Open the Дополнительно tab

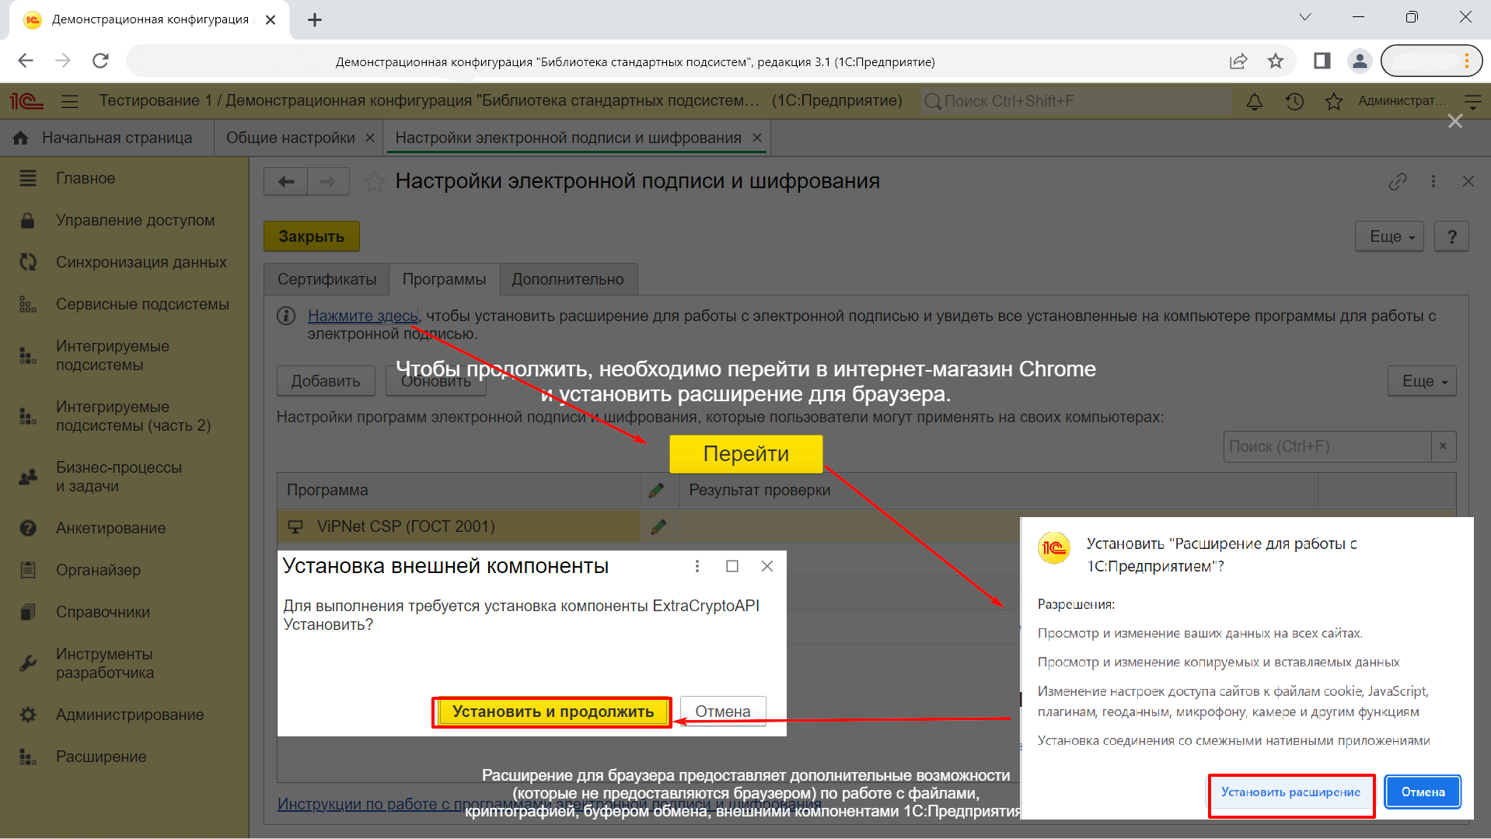click(x=567, y=279)
